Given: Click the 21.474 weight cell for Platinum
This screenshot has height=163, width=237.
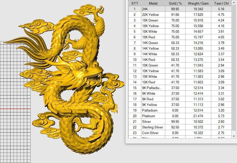Looking at the screenshot, I should point(198,116).
